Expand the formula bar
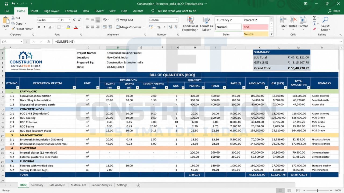The width and height of the screenshot is (344, 193). [x=341, y=42]
